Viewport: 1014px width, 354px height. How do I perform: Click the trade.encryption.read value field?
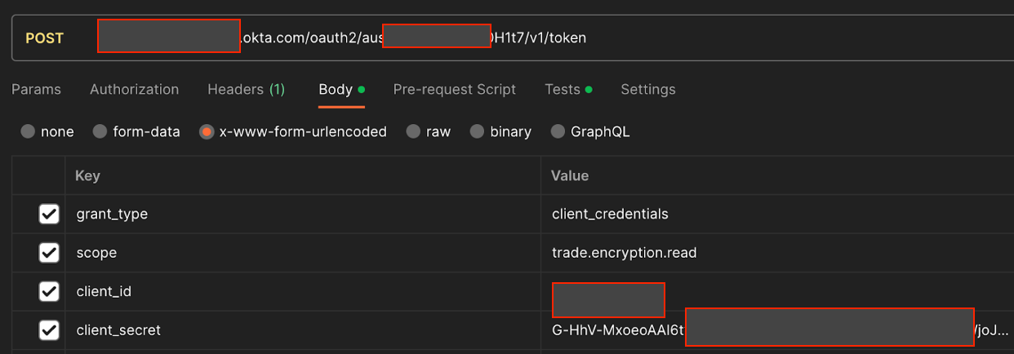(x=776, y=253)
